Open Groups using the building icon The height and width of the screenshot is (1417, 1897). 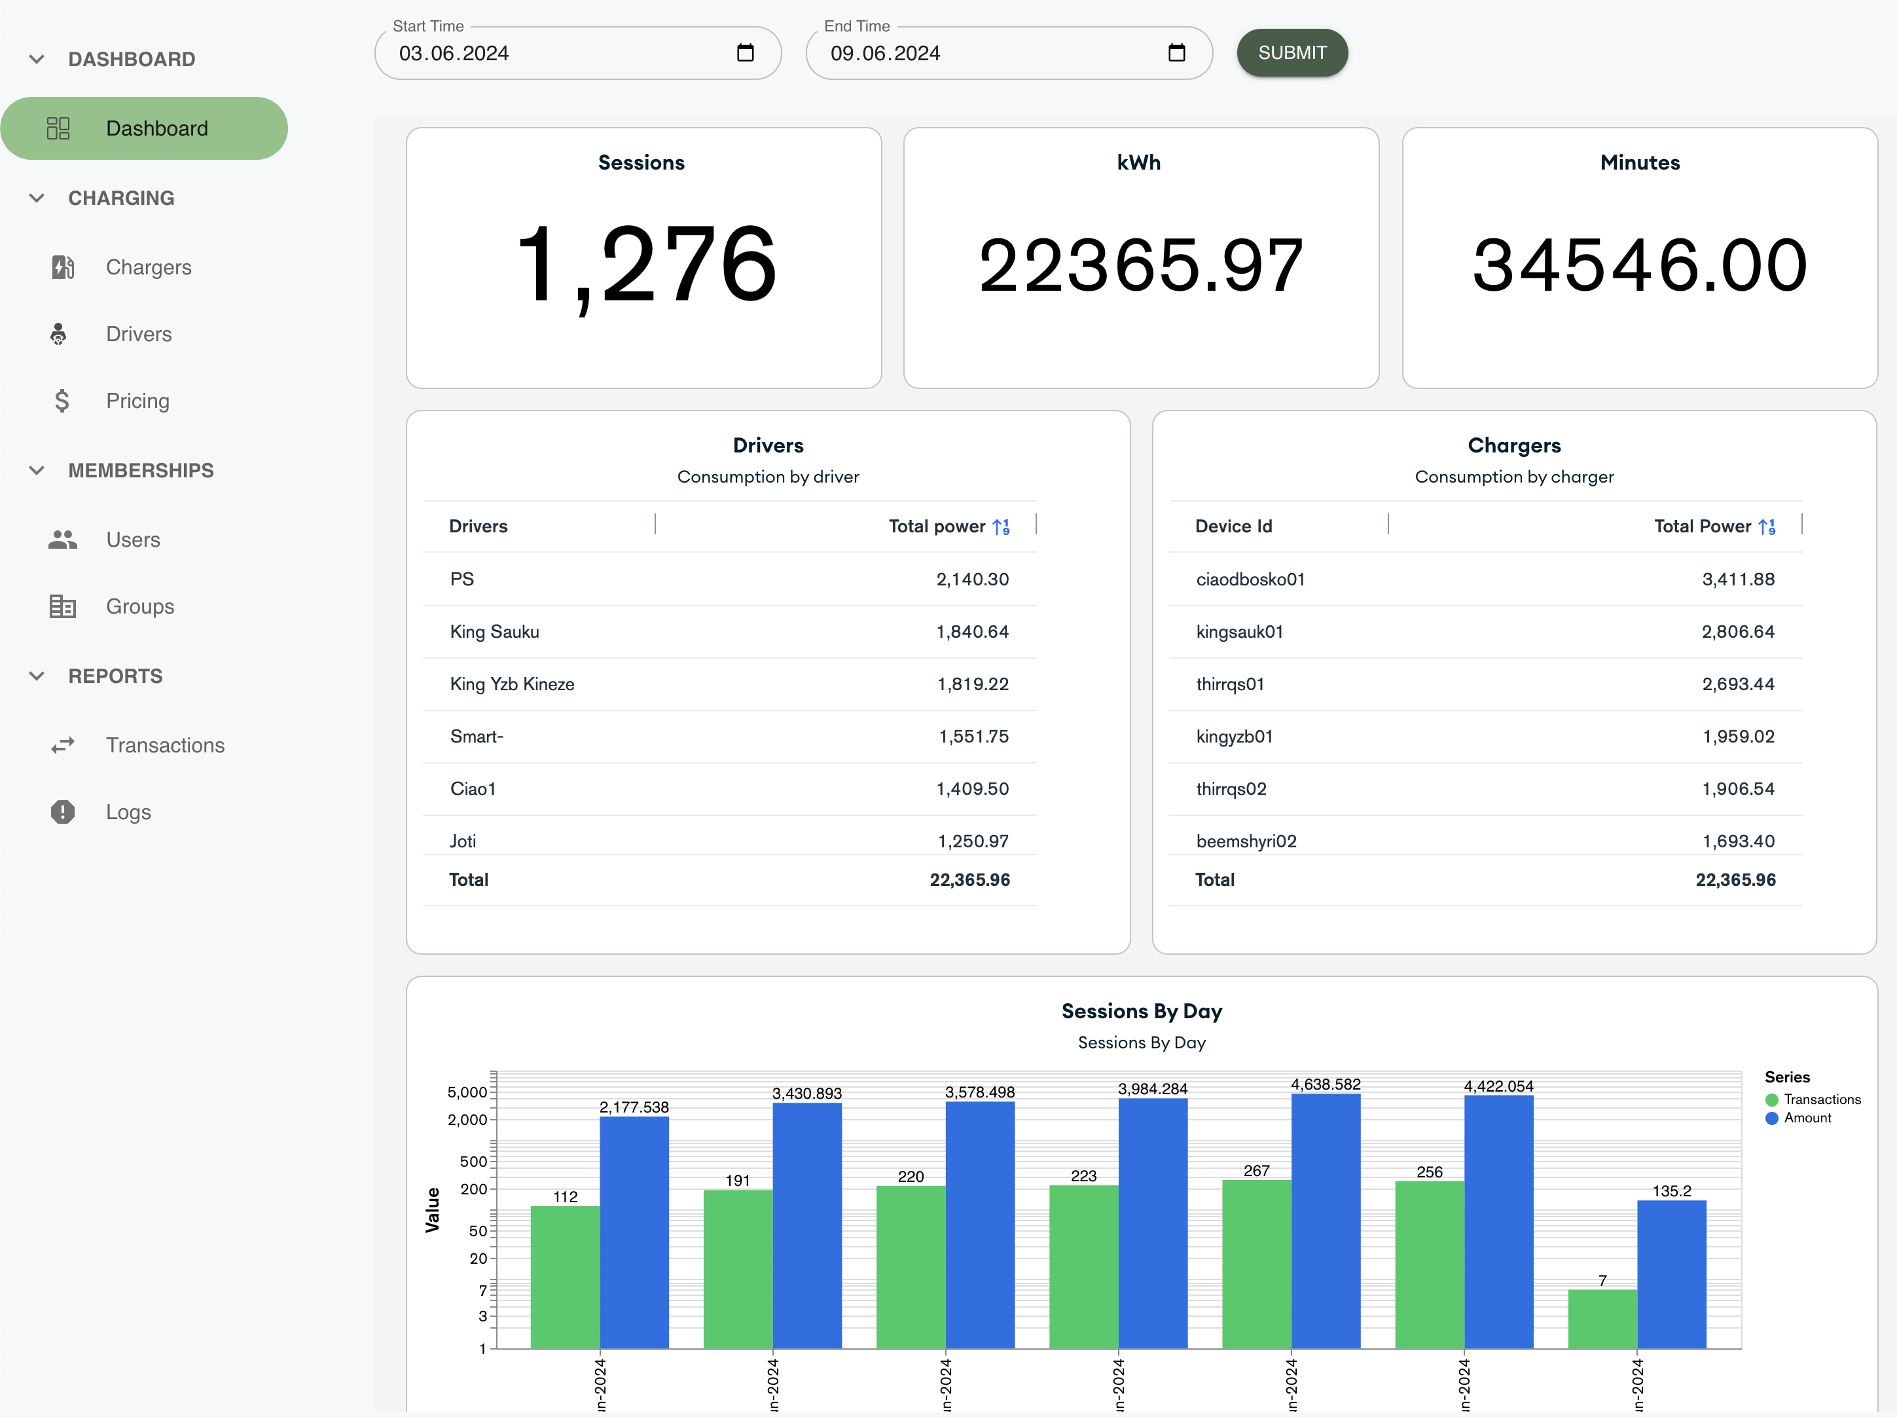63,606
